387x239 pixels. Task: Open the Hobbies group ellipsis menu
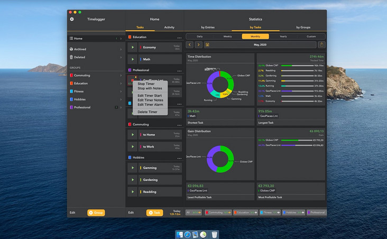(x=179, y=158)
